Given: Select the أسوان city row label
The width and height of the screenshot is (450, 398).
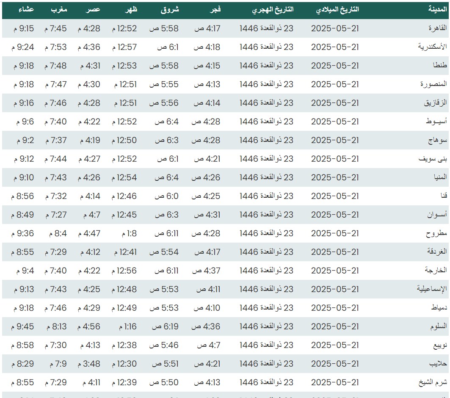Looking at the screenshot, I should tap(437, 215).
